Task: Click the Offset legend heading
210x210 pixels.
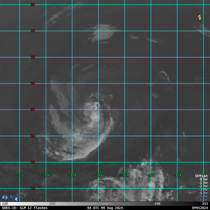Action: click(x=201, y=176)
